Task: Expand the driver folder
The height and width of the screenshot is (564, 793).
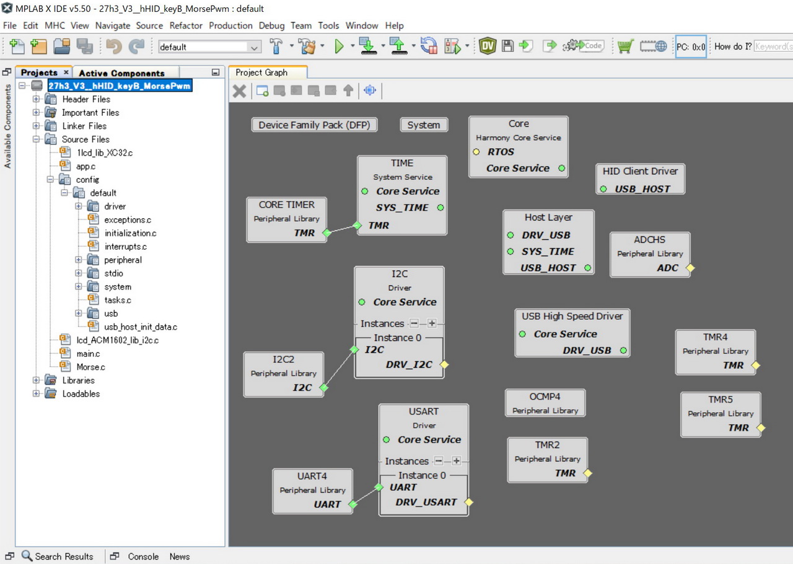Action: (x=79, y=206)
